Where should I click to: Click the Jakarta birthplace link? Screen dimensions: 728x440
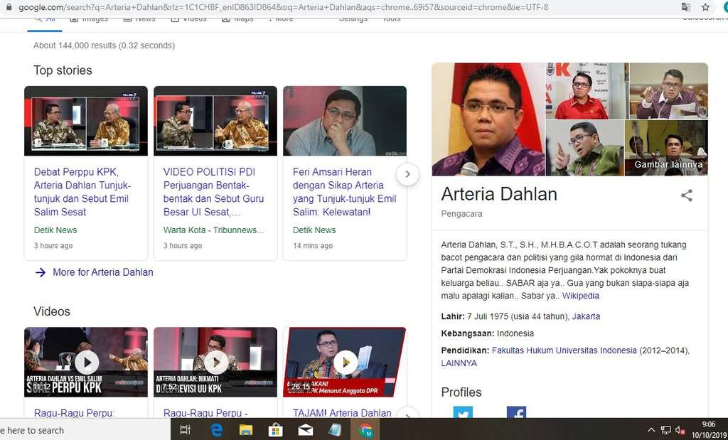coord(586,316)
